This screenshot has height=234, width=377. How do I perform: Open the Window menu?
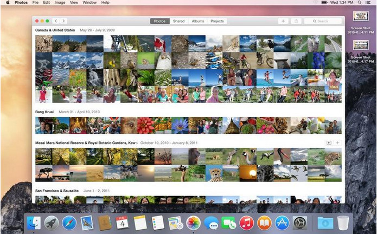pyautogui.click(x=90, y=2)
